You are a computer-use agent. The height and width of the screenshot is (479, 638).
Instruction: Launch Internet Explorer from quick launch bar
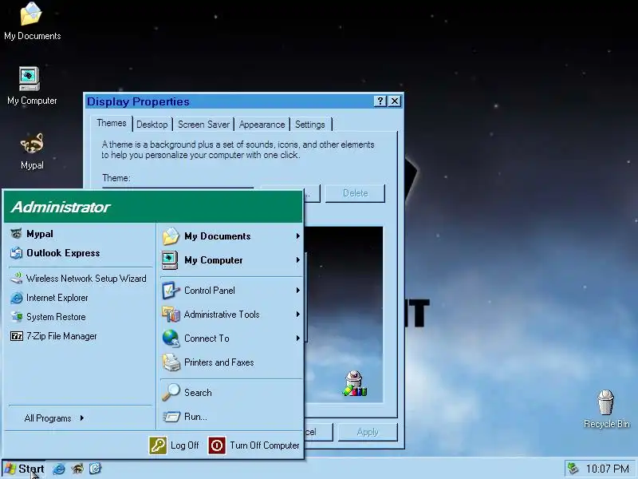click(58, 469)
